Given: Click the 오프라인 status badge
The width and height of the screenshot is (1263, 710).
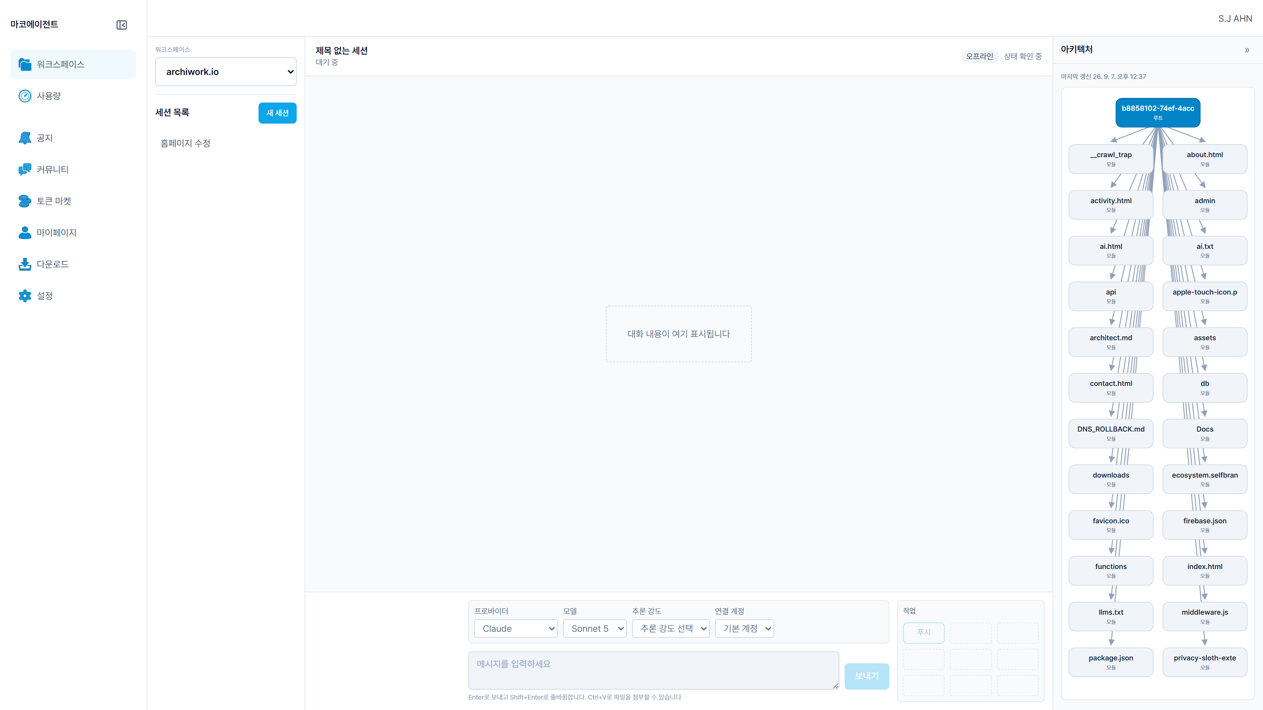Looking at the screenshot, I should [979, 56].
